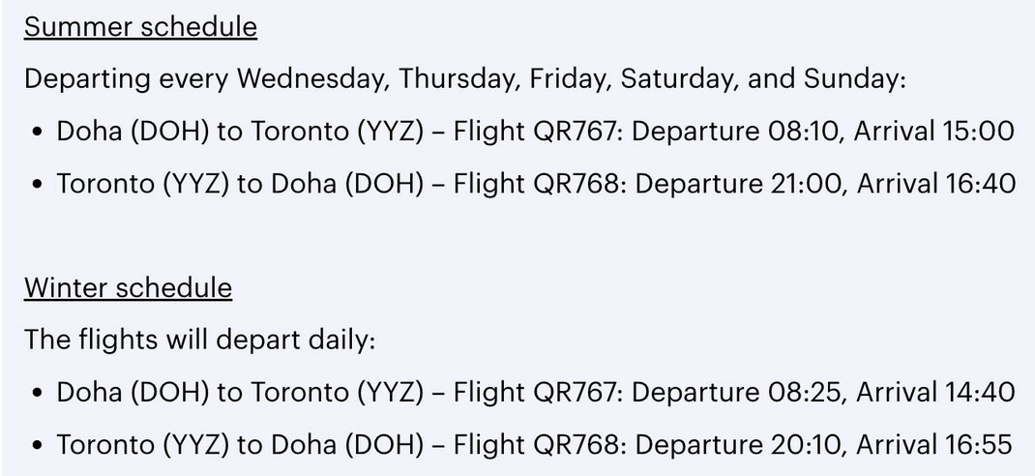Click the underlined Summer schedule heading
The image size is (1035, 476).
tap(140, 27)
